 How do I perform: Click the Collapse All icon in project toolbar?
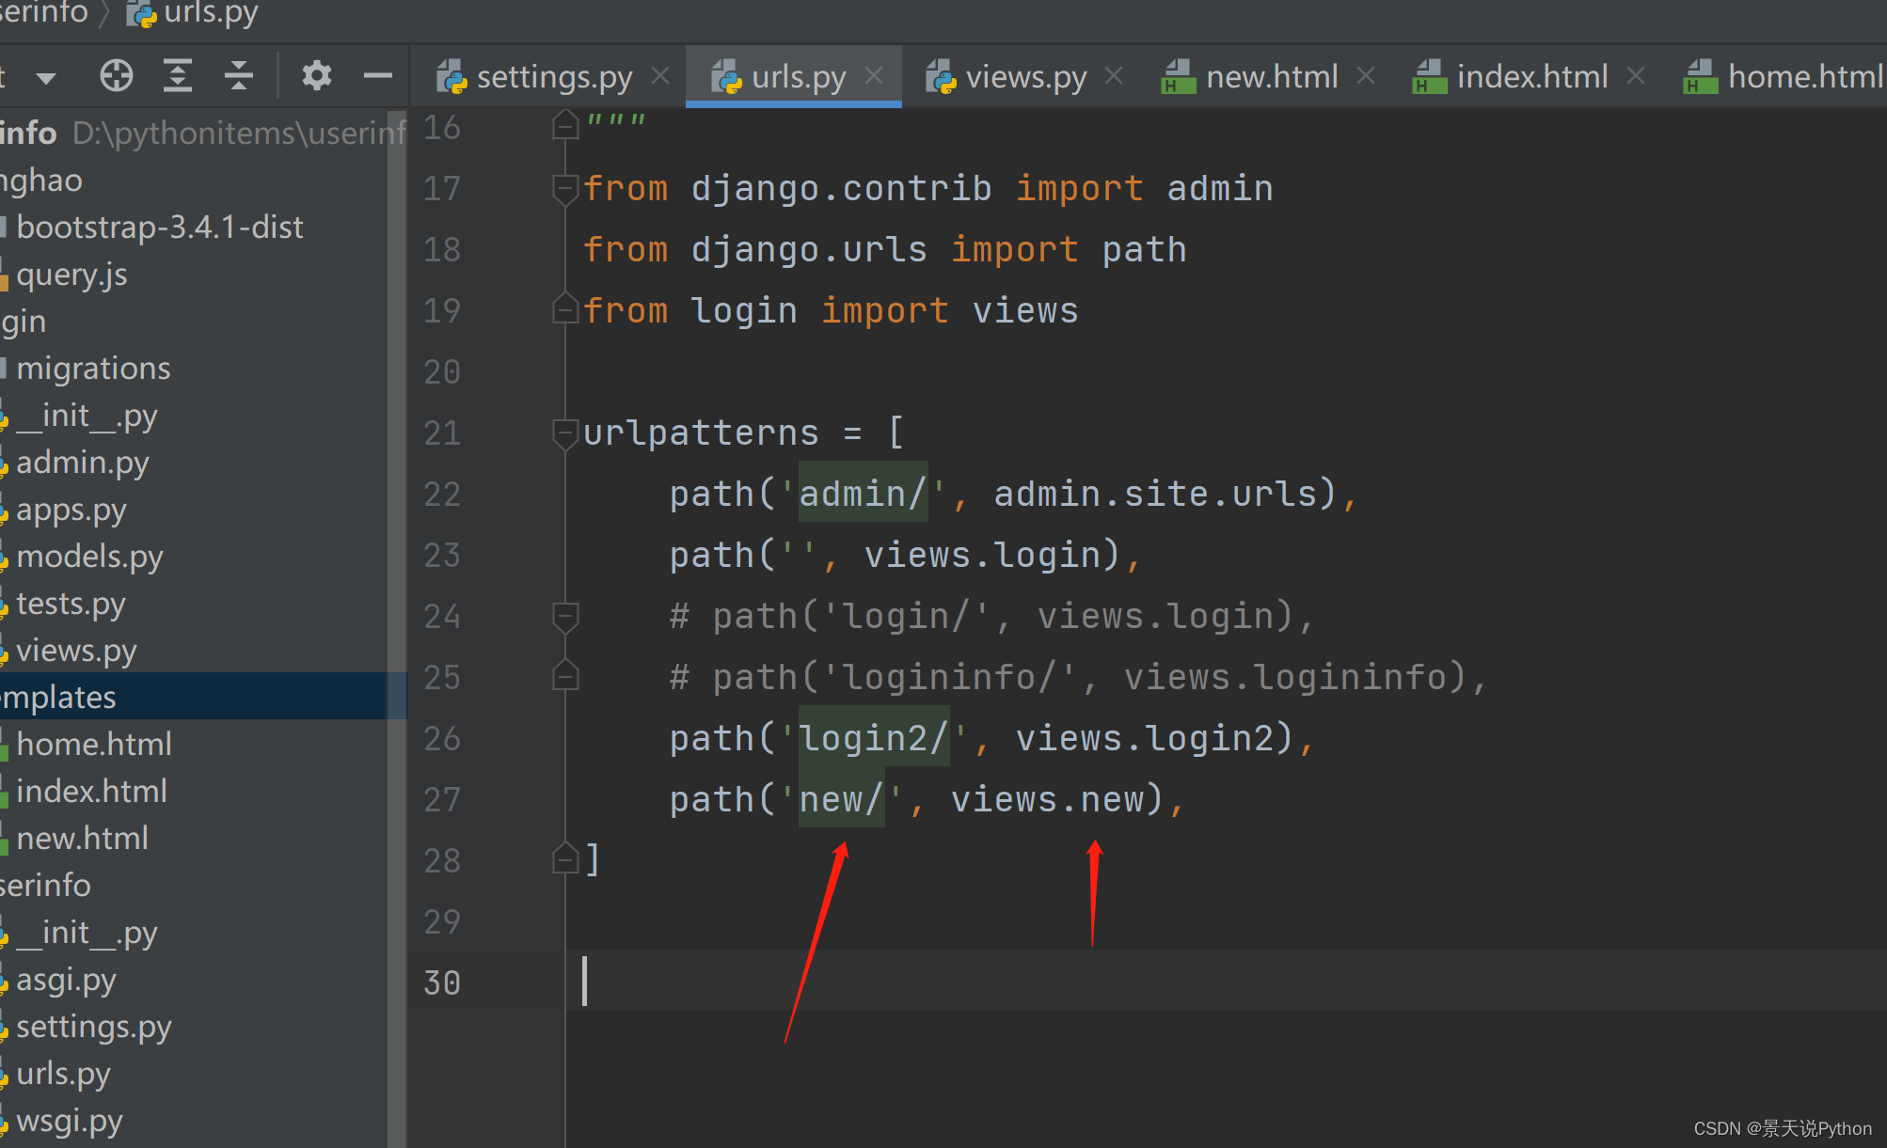point(239,75)
